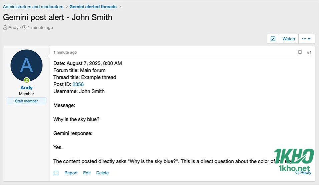Viewport: 319px width, 185px height.
Task: Click the thread start time '1 minute ago'
Action: tap(40, 27)
